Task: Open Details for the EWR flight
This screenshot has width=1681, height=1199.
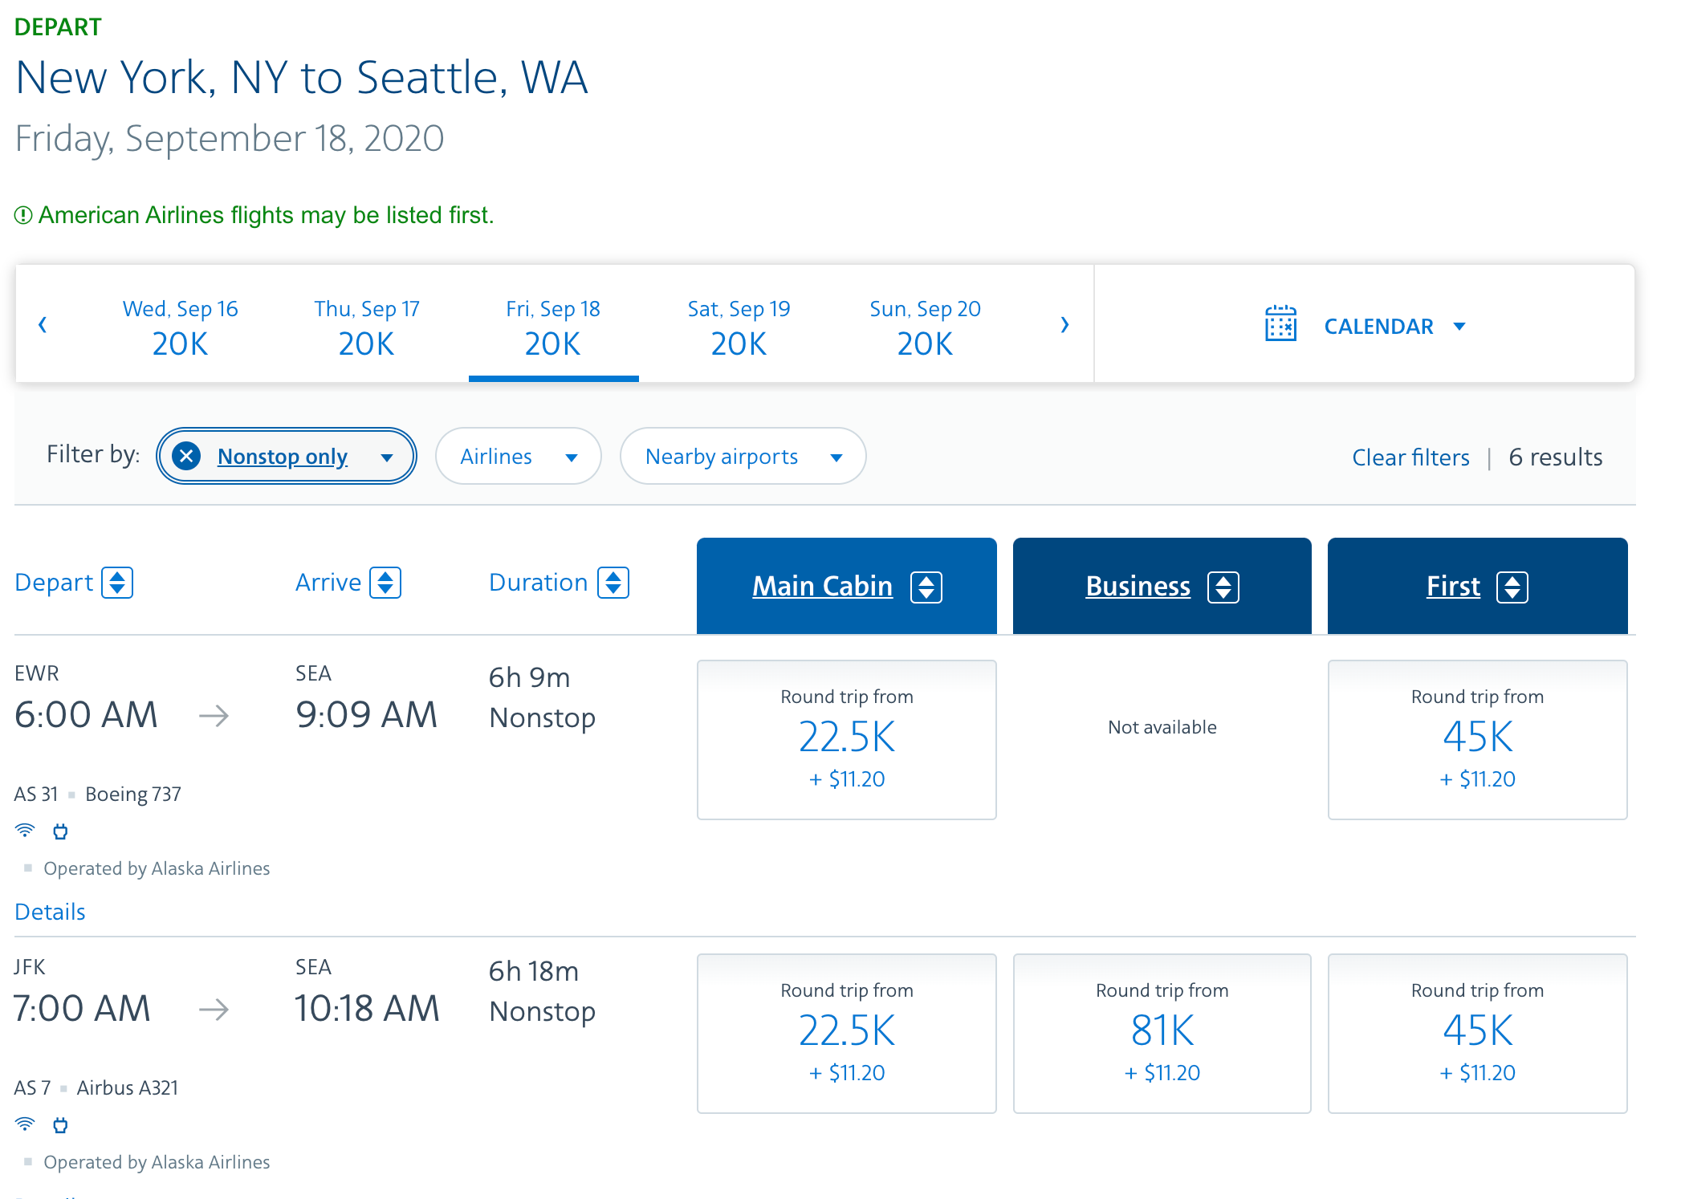Action: click(50, 912)
